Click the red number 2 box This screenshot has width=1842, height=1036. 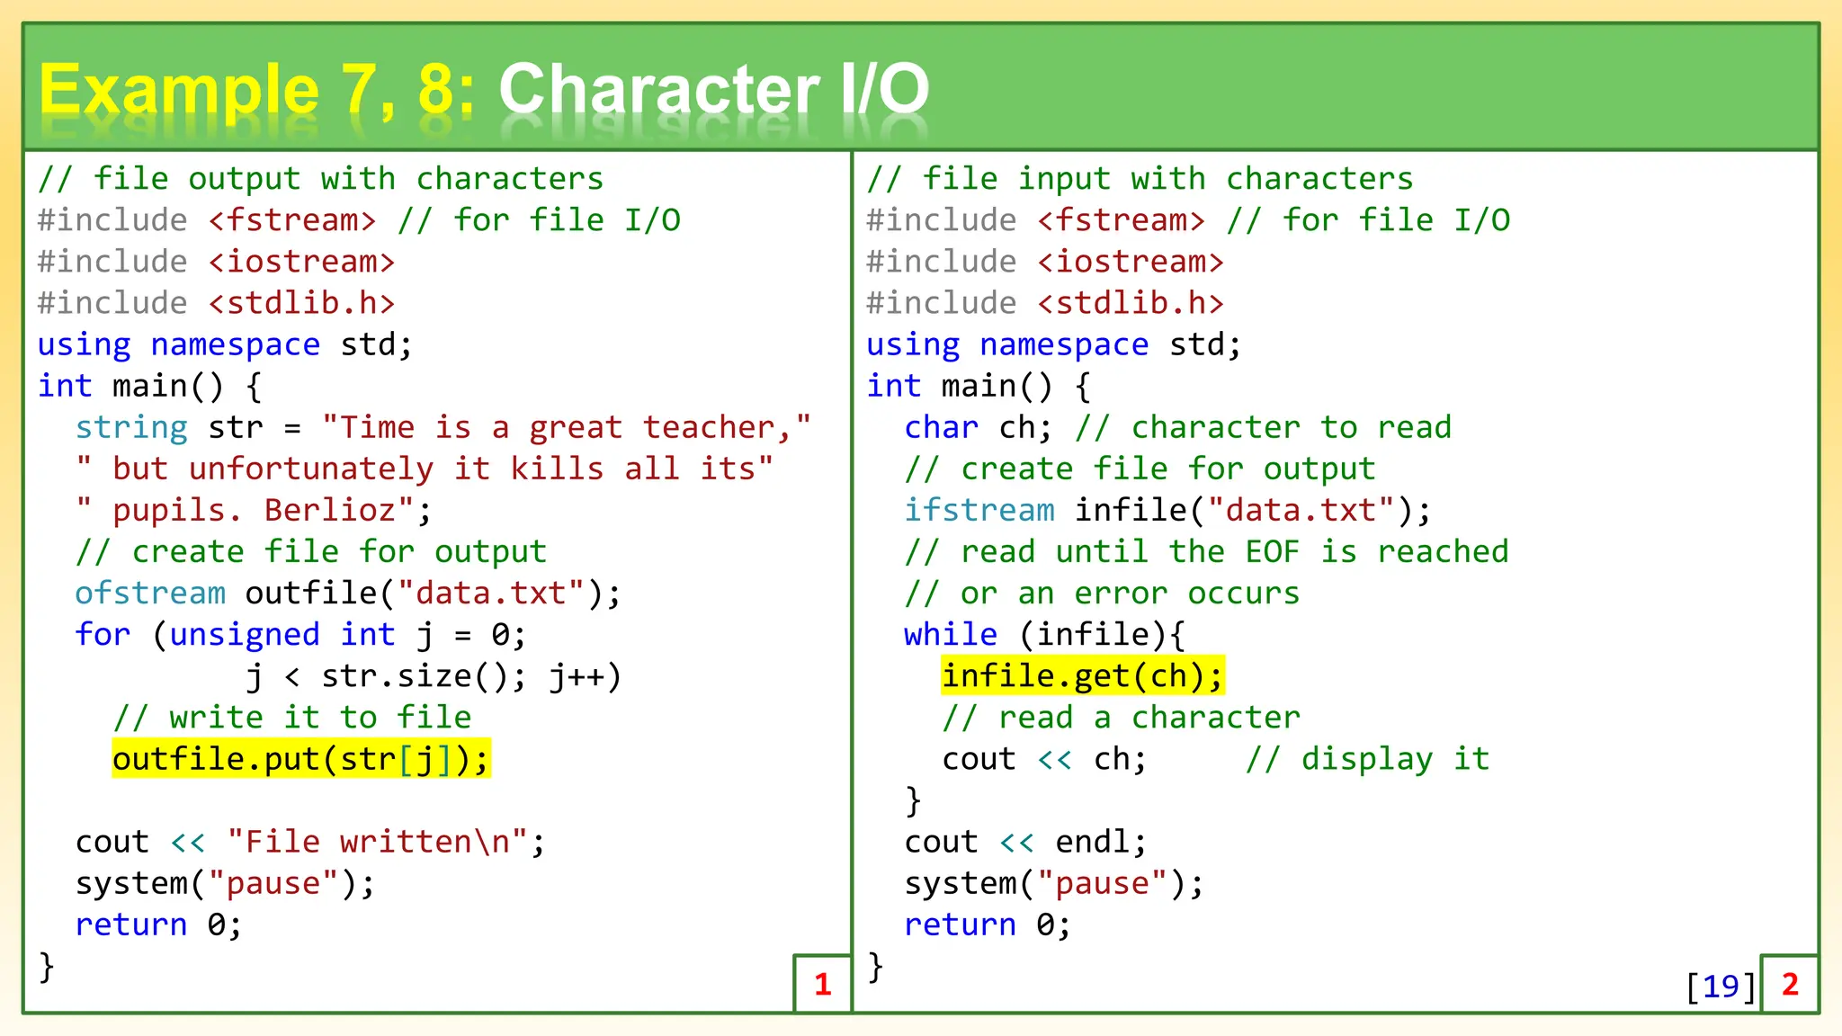coord(1790,984)
